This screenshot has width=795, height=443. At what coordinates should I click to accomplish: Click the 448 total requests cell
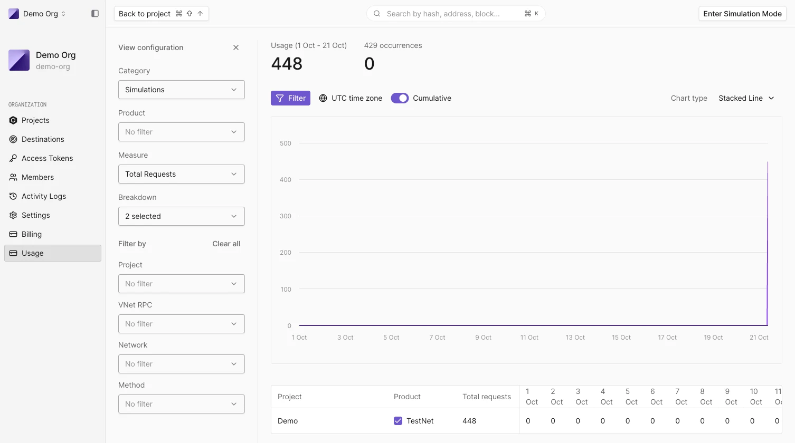(469, 421)
